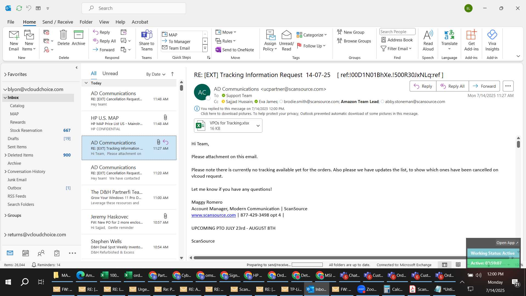Open more actions ellipsis in reading pane

coord(508,86)
